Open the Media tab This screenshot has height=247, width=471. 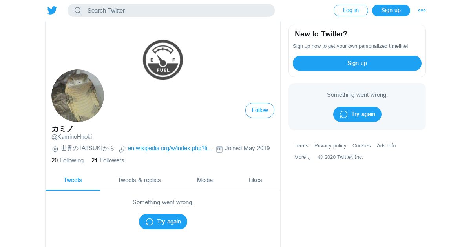(205, 180)
